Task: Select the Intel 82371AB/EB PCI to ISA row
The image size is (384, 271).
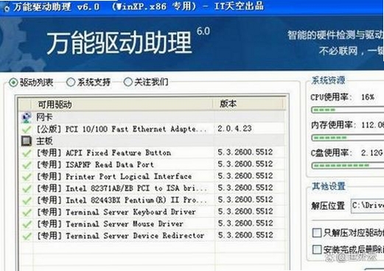Action: [153, 189]
